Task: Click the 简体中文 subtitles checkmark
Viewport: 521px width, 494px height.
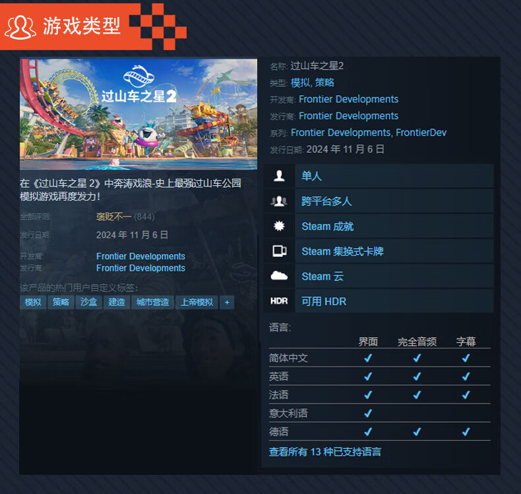Action: pyautogui.click(x=466, y=358)
